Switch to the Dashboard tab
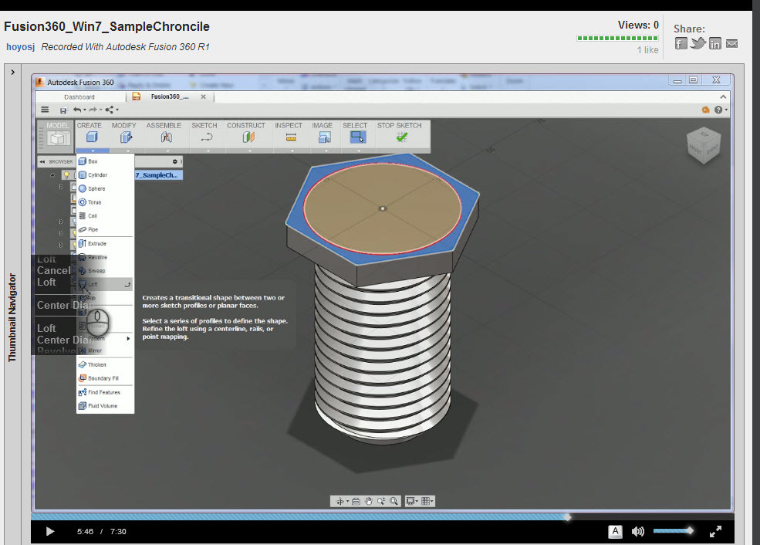The width and height of the screenshot is (760, 545). click(80, 96)
